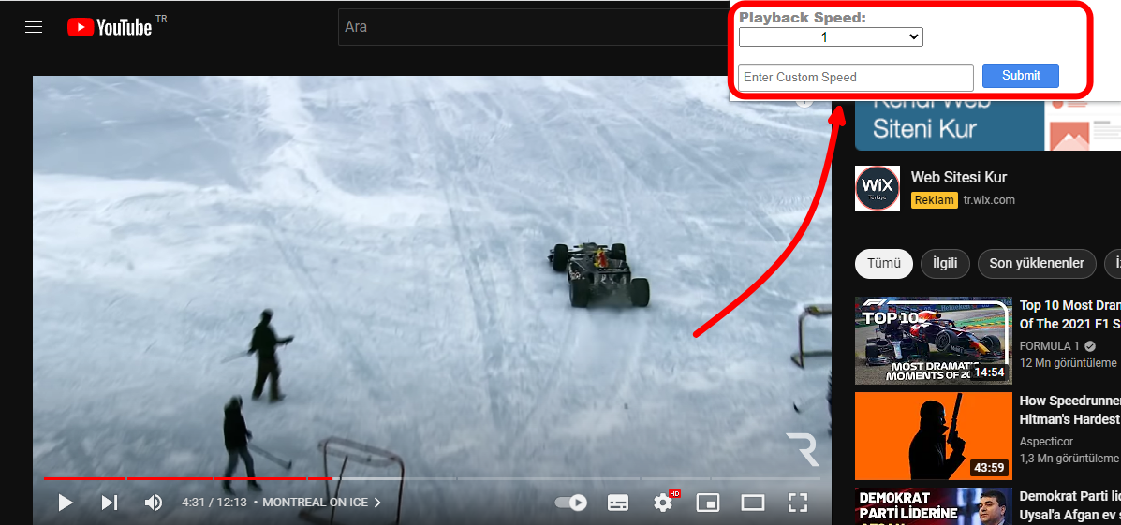Screen dimensions: 1121x525
Task: Open the Playback Speed dropdown
Action: [x=831, y=37]
